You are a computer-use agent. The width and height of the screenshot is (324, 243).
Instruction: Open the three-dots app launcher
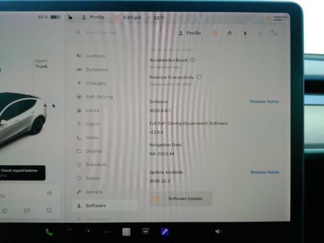(107, 232)
